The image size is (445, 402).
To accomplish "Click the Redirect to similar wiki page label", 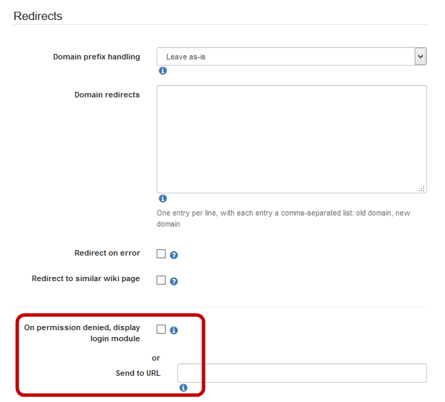I will [x=86, y=279].
